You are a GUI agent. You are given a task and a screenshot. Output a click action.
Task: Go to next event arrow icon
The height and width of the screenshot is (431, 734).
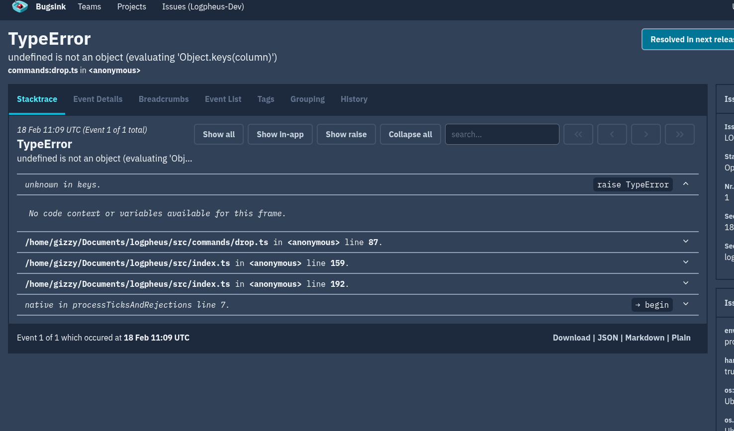(x=645, y=134)
